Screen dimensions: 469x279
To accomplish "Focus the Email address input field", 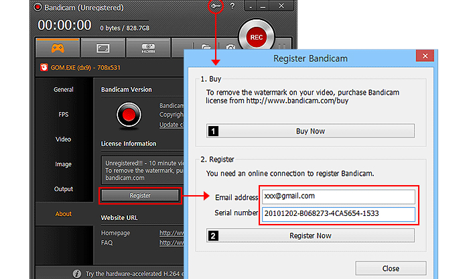I will point(338,197).
